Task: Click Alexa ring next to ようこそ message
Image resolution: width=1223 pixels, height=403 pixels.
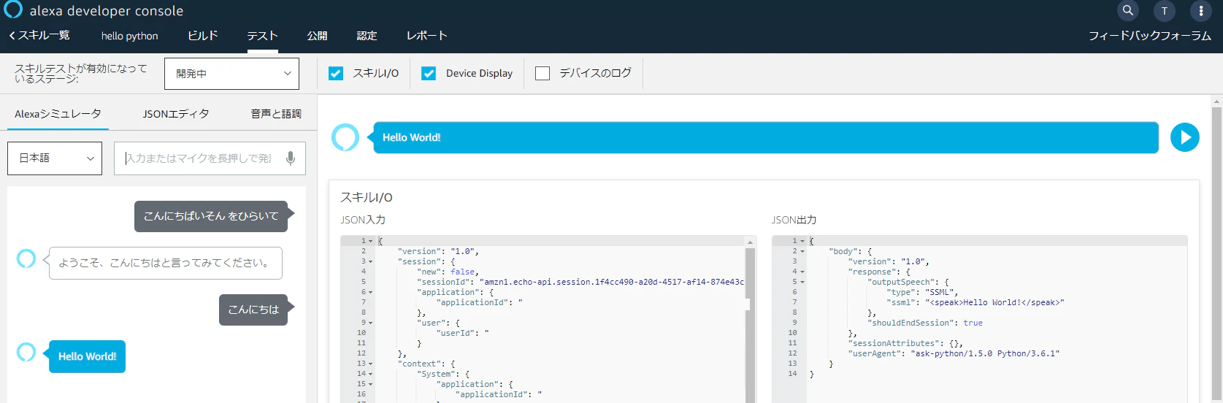Action: [x=26, y=258]
